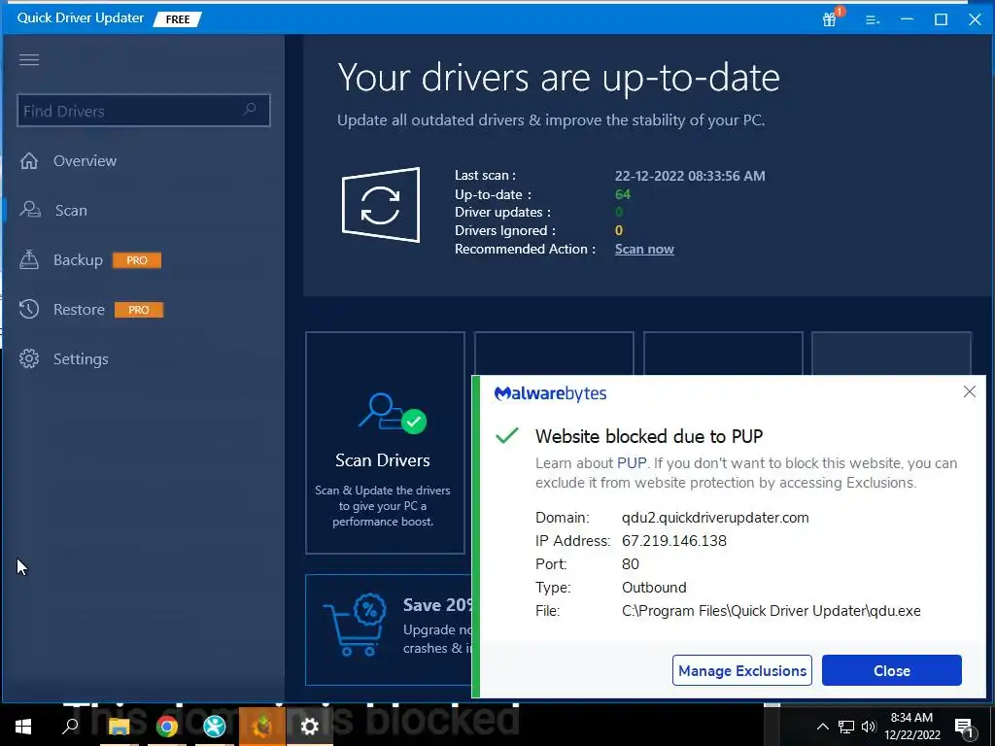The width and height of the screenshot is (995, 746).
Task: Click the PRO badge next to Restore
Action: coord(139,310)
